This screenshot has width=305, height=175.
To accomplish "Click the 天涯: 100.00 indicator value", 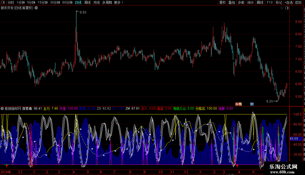I will [x=69, y=108].
